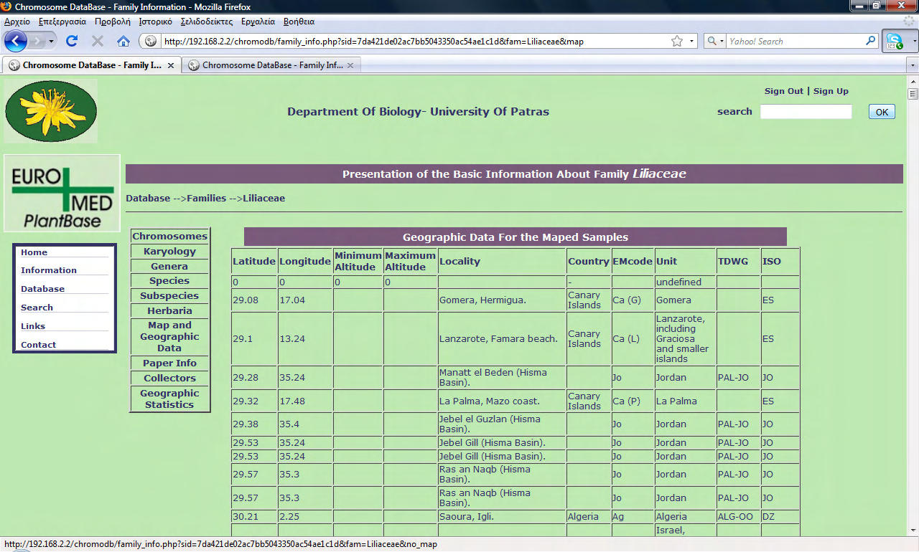Select the Subspecies menu button
Image resolution: width=919 pixels, height=552 pixels.
pyautogui.click(x=169, y=296)
